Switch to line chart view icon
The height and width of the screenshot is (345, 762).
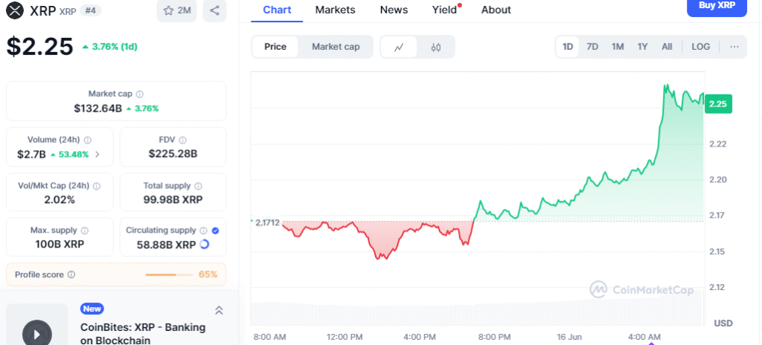tap(399, 47)
